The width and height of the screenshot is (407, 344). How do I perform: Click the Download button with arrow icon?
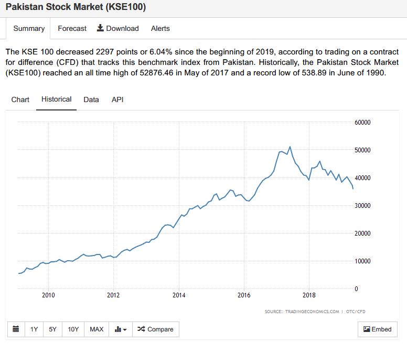[x=118, y=28]
